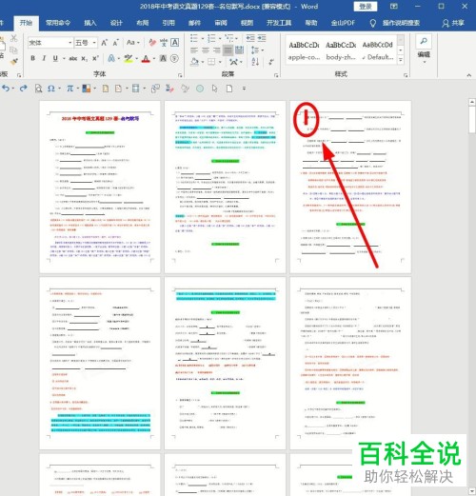Toggle strikethrough abc button
Image resolution: width=476 pixels, height=496 pixels.
(x=73, y=58)
